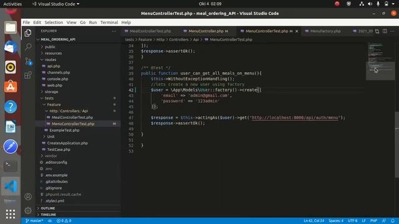The width and height of the screenshot is (399, 224).
Task: Click the Activities button in top bar
Action: tap(12, 4)
